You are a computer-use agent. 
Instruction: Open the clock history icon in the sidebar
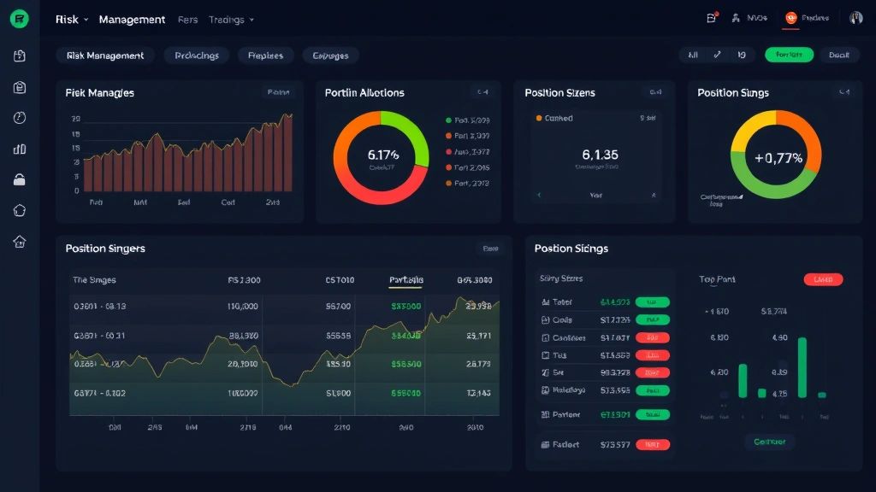tap(18, 117)
